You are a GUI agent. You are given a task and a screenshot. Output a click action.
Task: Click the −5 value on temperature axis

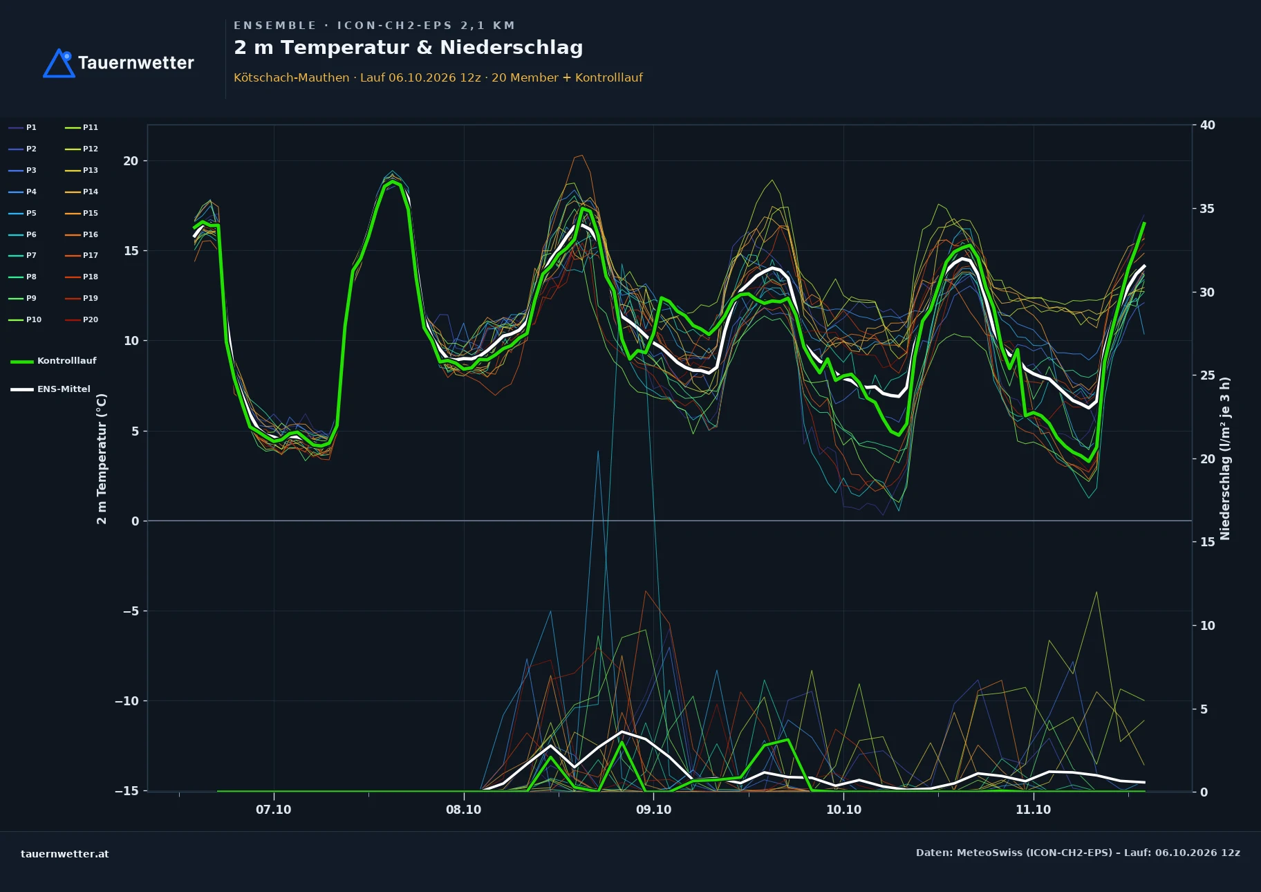click(x=131, y=611)
